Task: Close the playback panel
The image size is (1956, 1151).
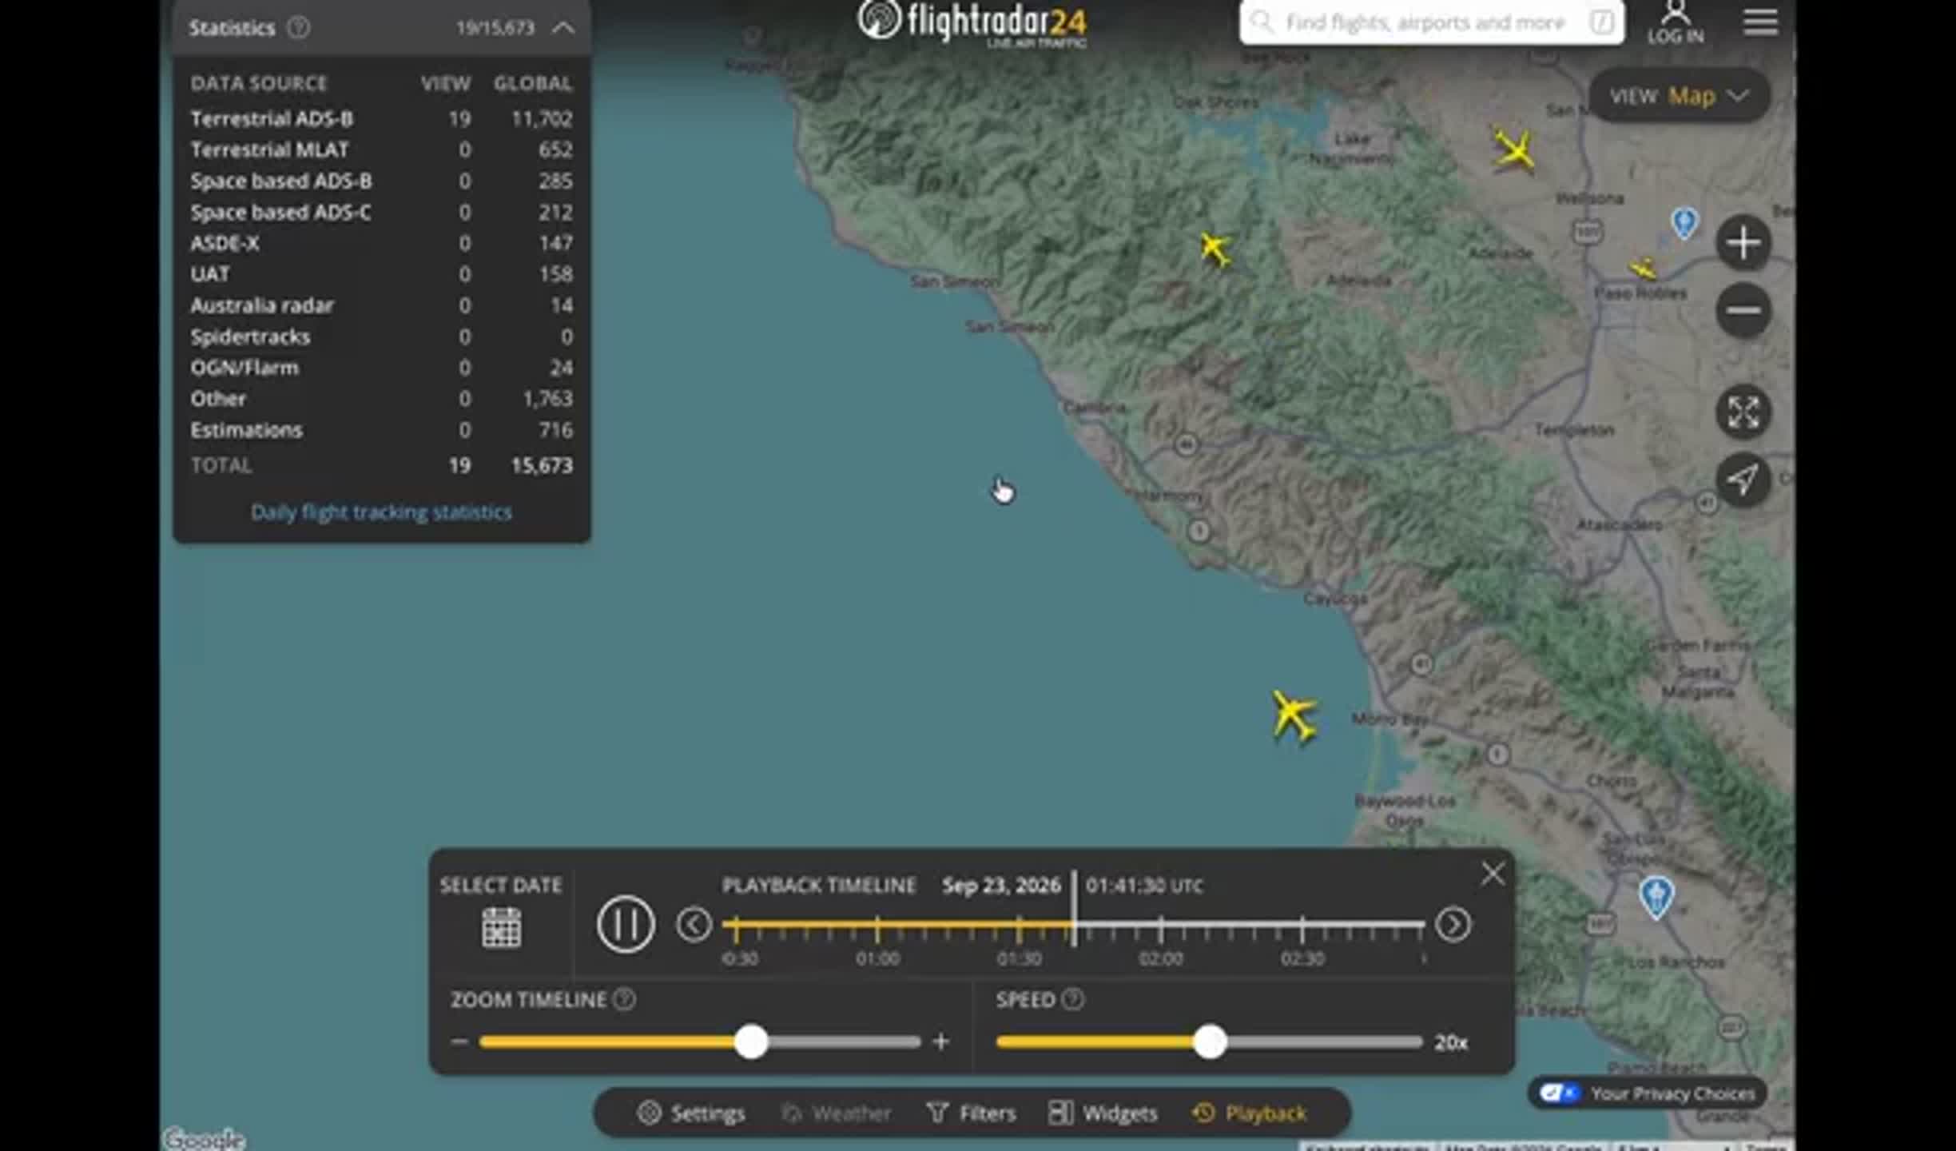Action: 1493,874
